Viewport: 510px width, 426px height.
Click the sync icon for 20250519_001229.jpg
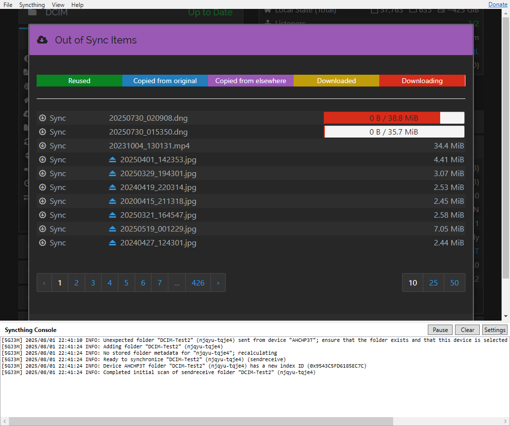[x=43, y=229]
